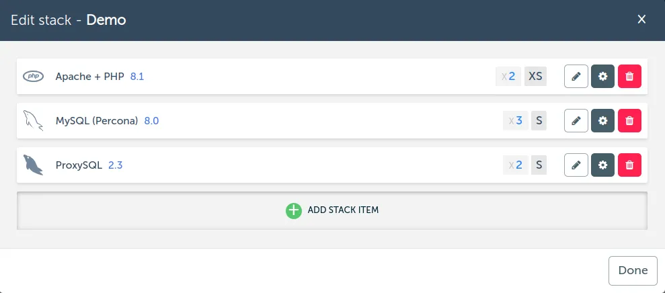Click Apache + PHP instance count x2
Screen dimensions: 665x293
pos(508,77)
